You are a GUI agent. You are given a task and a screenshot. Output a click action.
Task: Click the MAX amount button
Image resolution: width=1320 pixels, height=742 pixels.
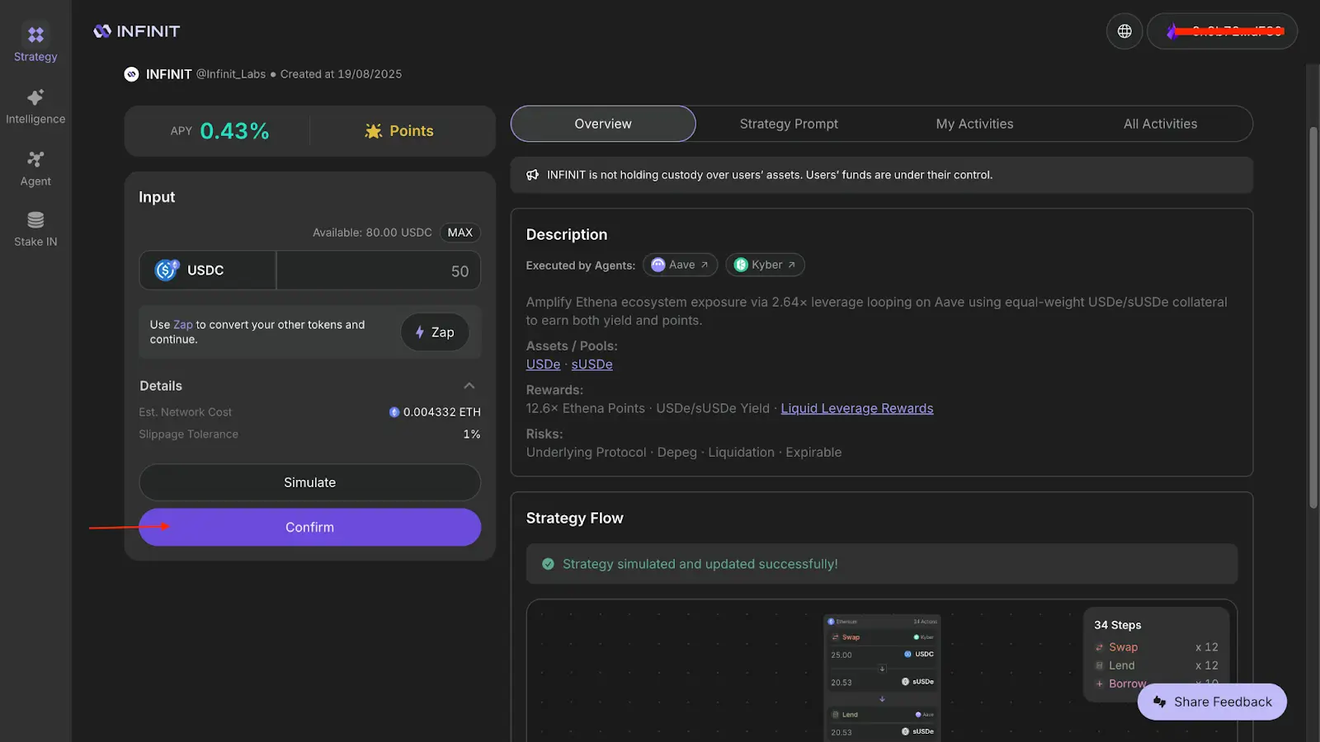[460, 232]
